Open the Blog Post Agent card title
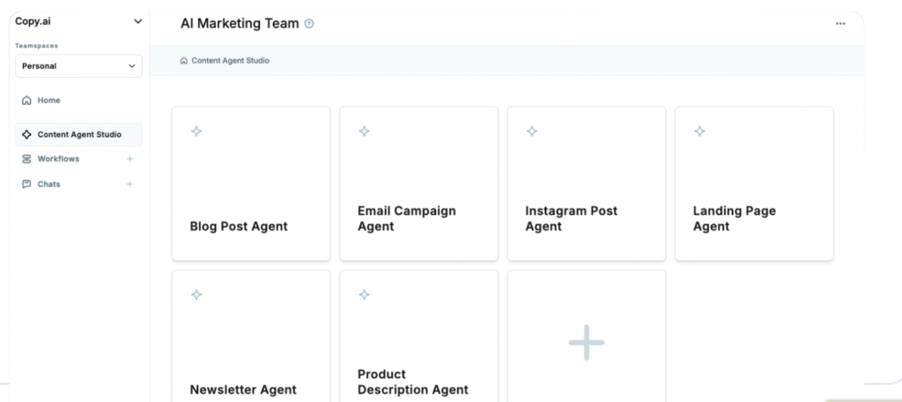 [x=239, y=227]
